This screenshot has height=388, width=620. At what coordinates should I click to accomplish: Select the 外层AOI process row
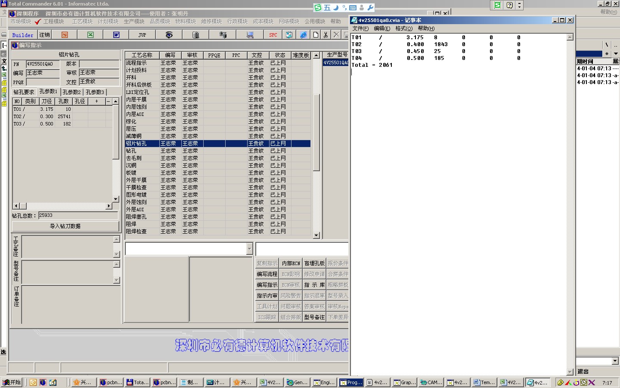[x=218, y=210]
